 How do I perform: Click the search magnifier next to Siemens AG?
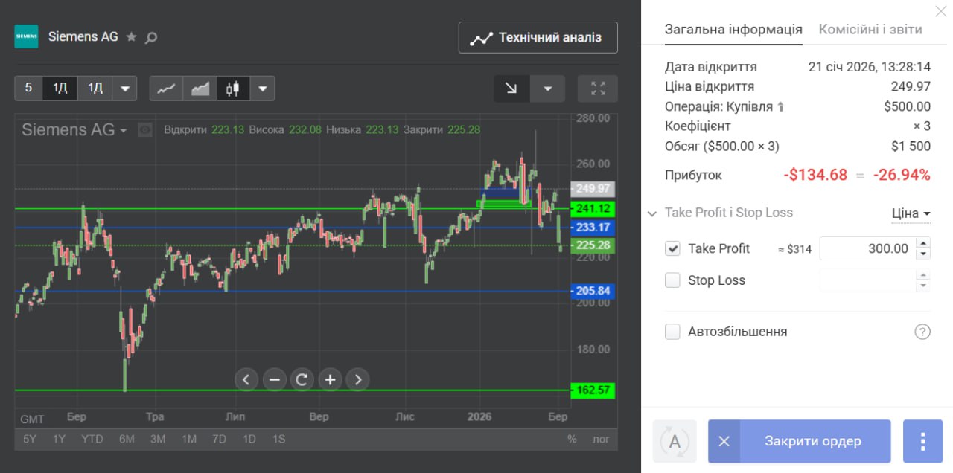151,37
